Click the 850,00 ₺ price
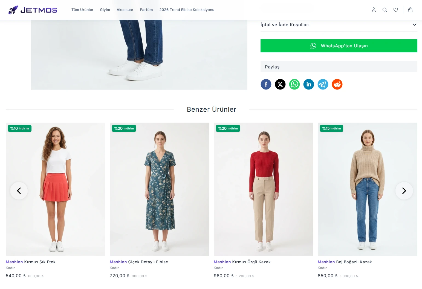Screen dimensions: 422x289 point(328,276)
